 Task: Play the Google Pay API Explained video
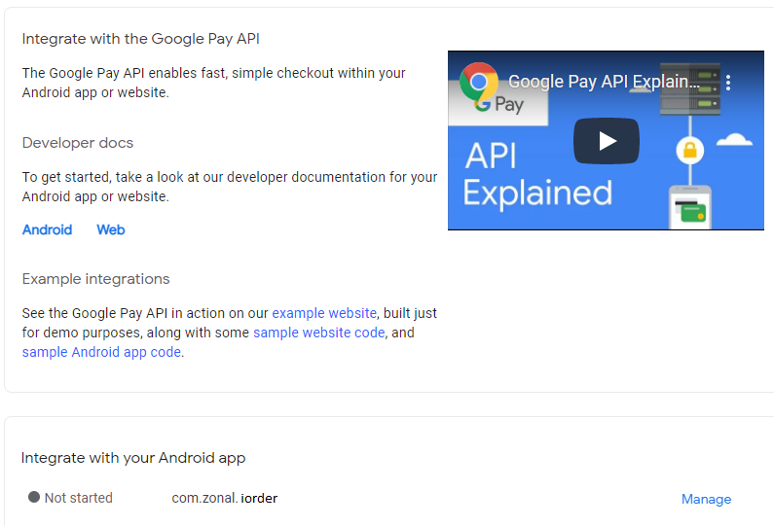click(607, 141)
